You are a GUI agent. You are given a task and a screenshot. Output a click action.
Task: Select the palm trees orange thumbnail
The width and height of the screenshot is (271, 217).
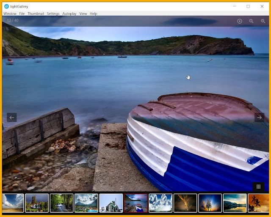point(258,203)
